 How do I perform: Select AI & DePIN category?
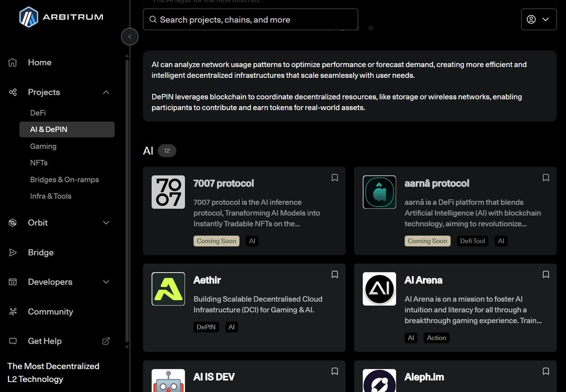(x=67, y=129)
